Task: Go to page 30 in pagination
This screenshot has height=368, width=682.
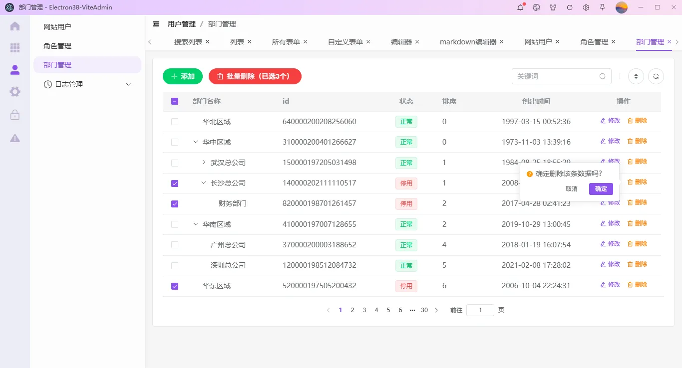Action: pos(424,310)
